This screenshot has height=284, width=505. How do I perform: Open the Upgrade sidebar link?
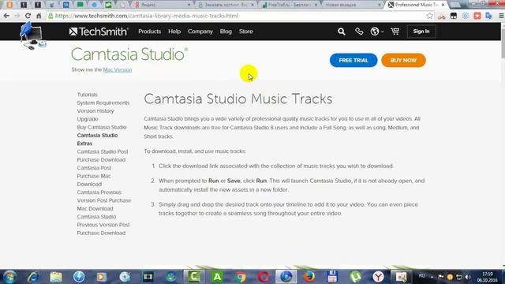pyautogui.click(x=88, y=119)
